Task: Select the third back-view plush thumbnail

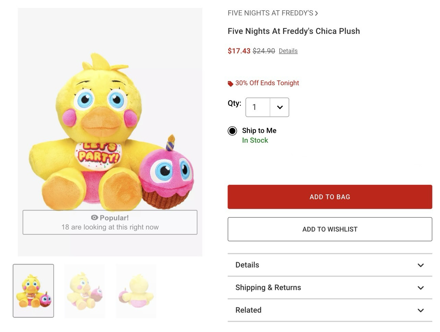Action: (x=136, y=291)
